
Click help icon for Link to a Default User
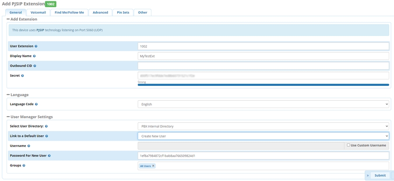tap(46, 136)
